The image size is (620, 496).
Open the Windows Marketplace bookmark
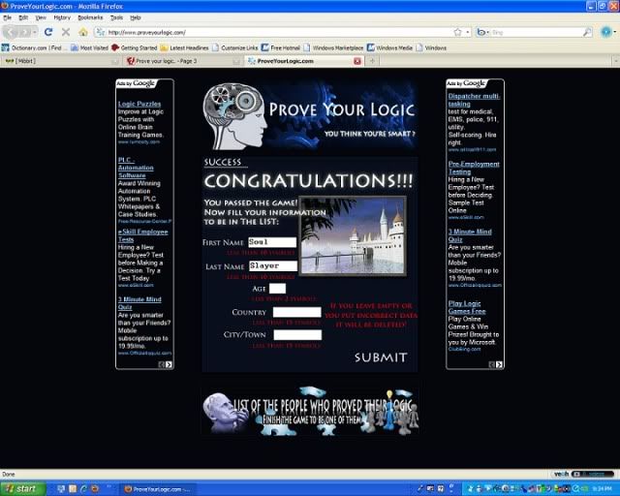tap(333, 47)
